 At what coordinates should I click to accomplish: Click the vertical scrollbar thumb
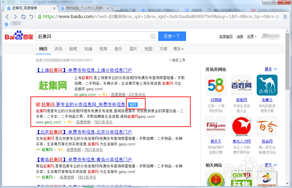(287, 62)
